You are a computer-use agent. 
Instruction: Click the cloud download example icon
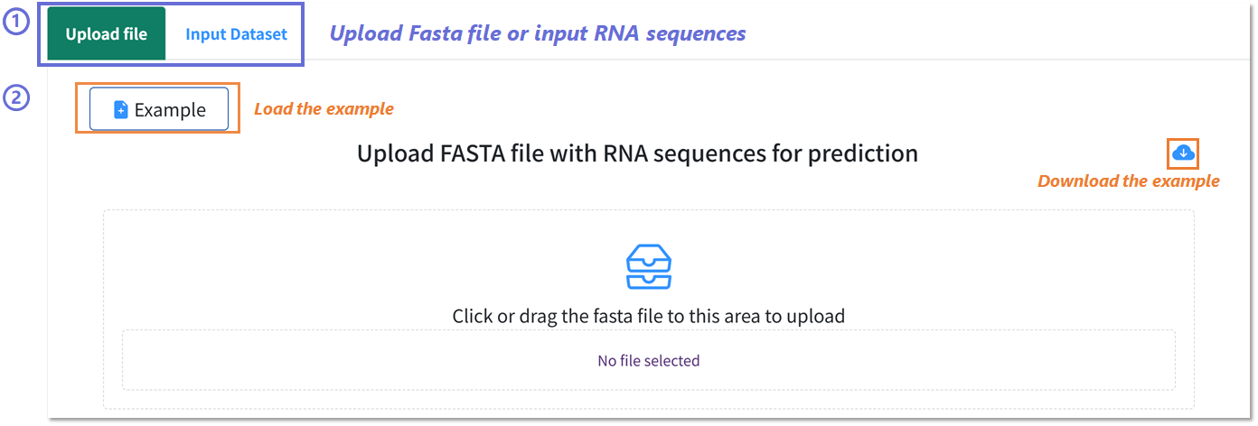(x=1183, y=154)
